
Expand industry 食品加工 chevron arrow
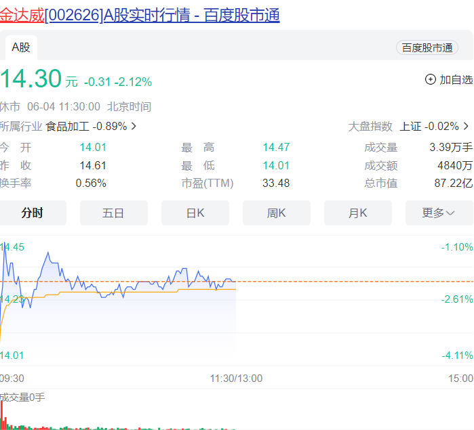(134, 126)
